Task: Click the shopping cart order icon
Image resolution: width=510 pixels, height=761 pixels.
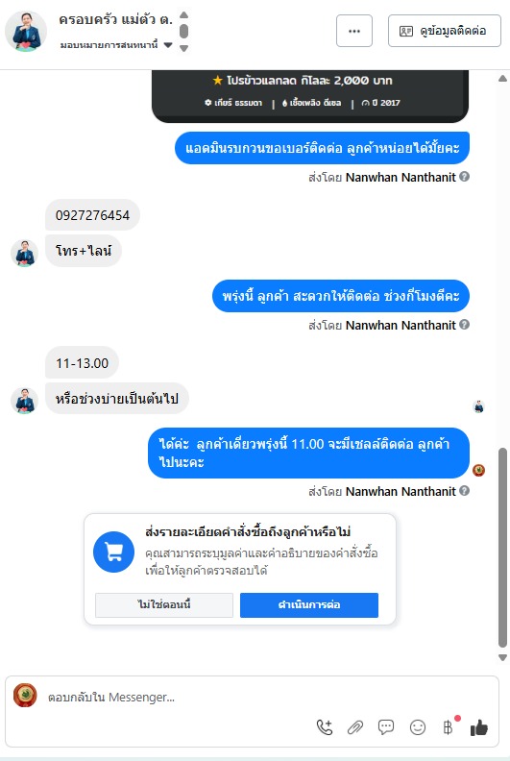Action: click(113, 552)
